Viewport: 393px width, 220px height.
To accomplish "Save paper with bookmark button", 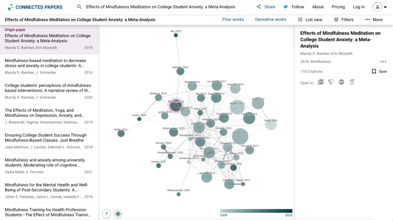I will pos(379,71).
